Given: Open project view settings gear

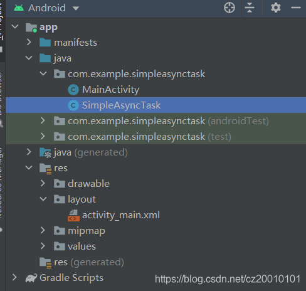Looking at the screenshot, I should [276, 8].
